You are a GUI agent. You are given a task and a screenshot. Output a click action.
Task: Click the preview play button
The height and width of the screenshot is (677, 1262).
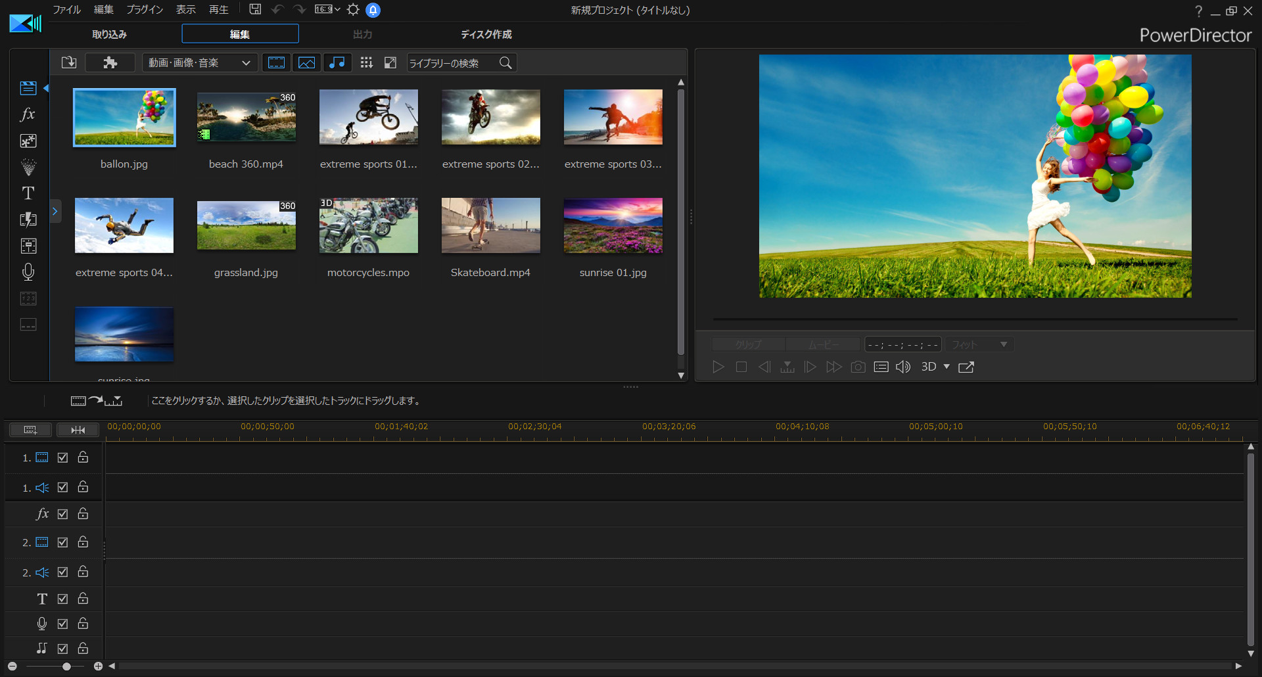(x=718, y=367)
